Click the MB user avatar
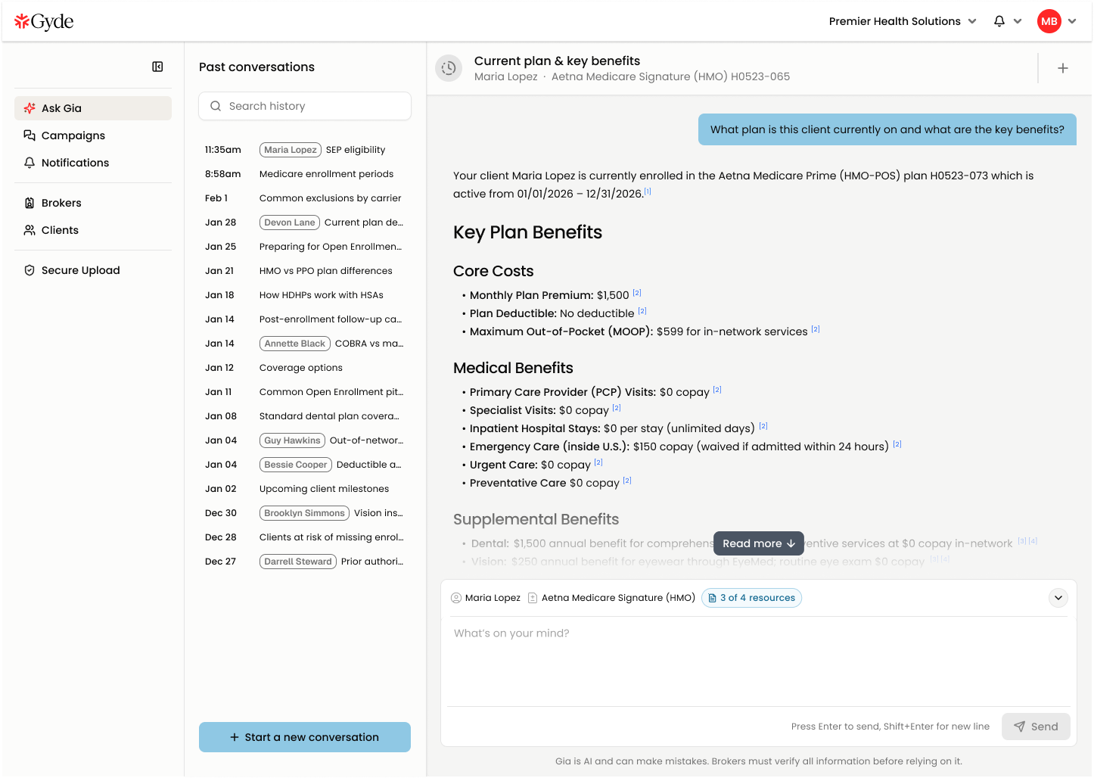 click(1049, 21)
